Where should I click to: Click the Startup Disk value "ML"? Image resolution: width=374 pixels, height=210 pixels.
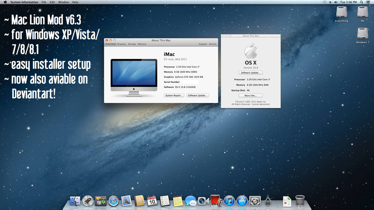point(248,91)
